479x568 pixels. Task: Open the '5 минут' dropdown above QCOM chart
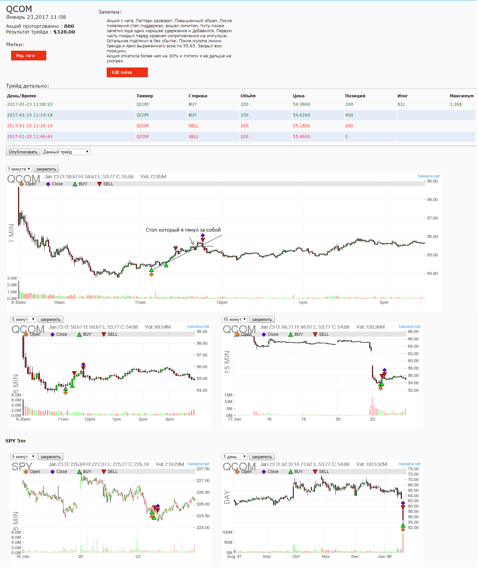pos(23,320)
